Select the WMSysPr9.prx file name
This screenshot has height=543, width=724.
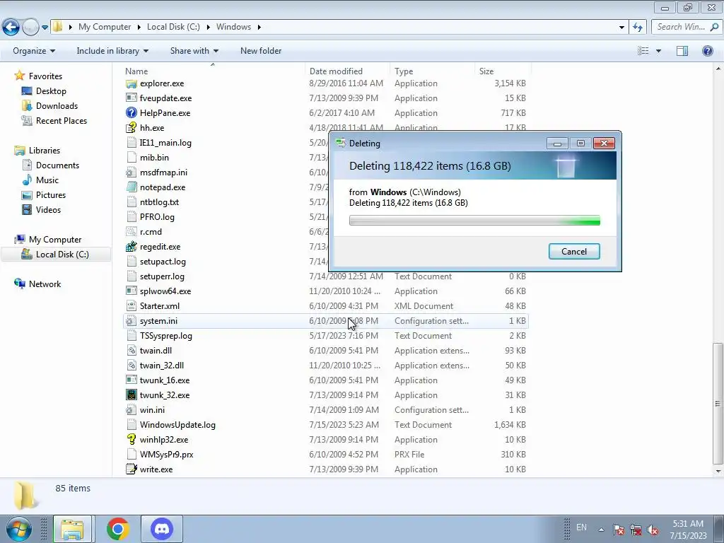166,455
